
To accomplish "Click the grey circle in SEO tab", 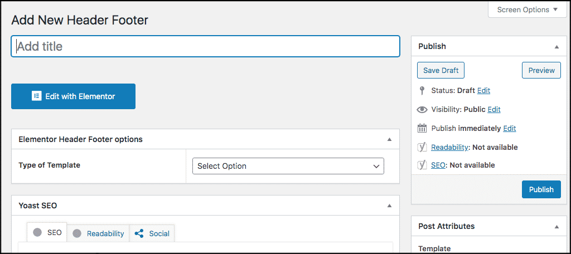I will point(37,233).
